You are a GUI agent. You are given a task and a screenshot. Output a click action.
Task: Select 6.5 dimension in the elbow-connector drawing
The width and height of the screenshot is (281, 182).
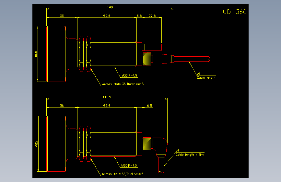click(x=149, y=106)
